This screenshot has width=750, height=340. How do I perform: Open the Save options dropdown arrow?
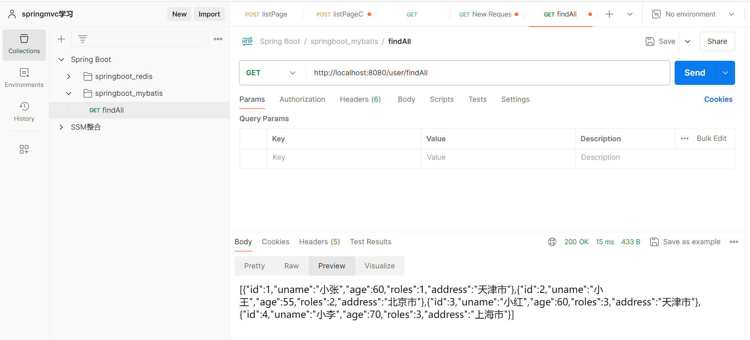(x=688, y=41)
